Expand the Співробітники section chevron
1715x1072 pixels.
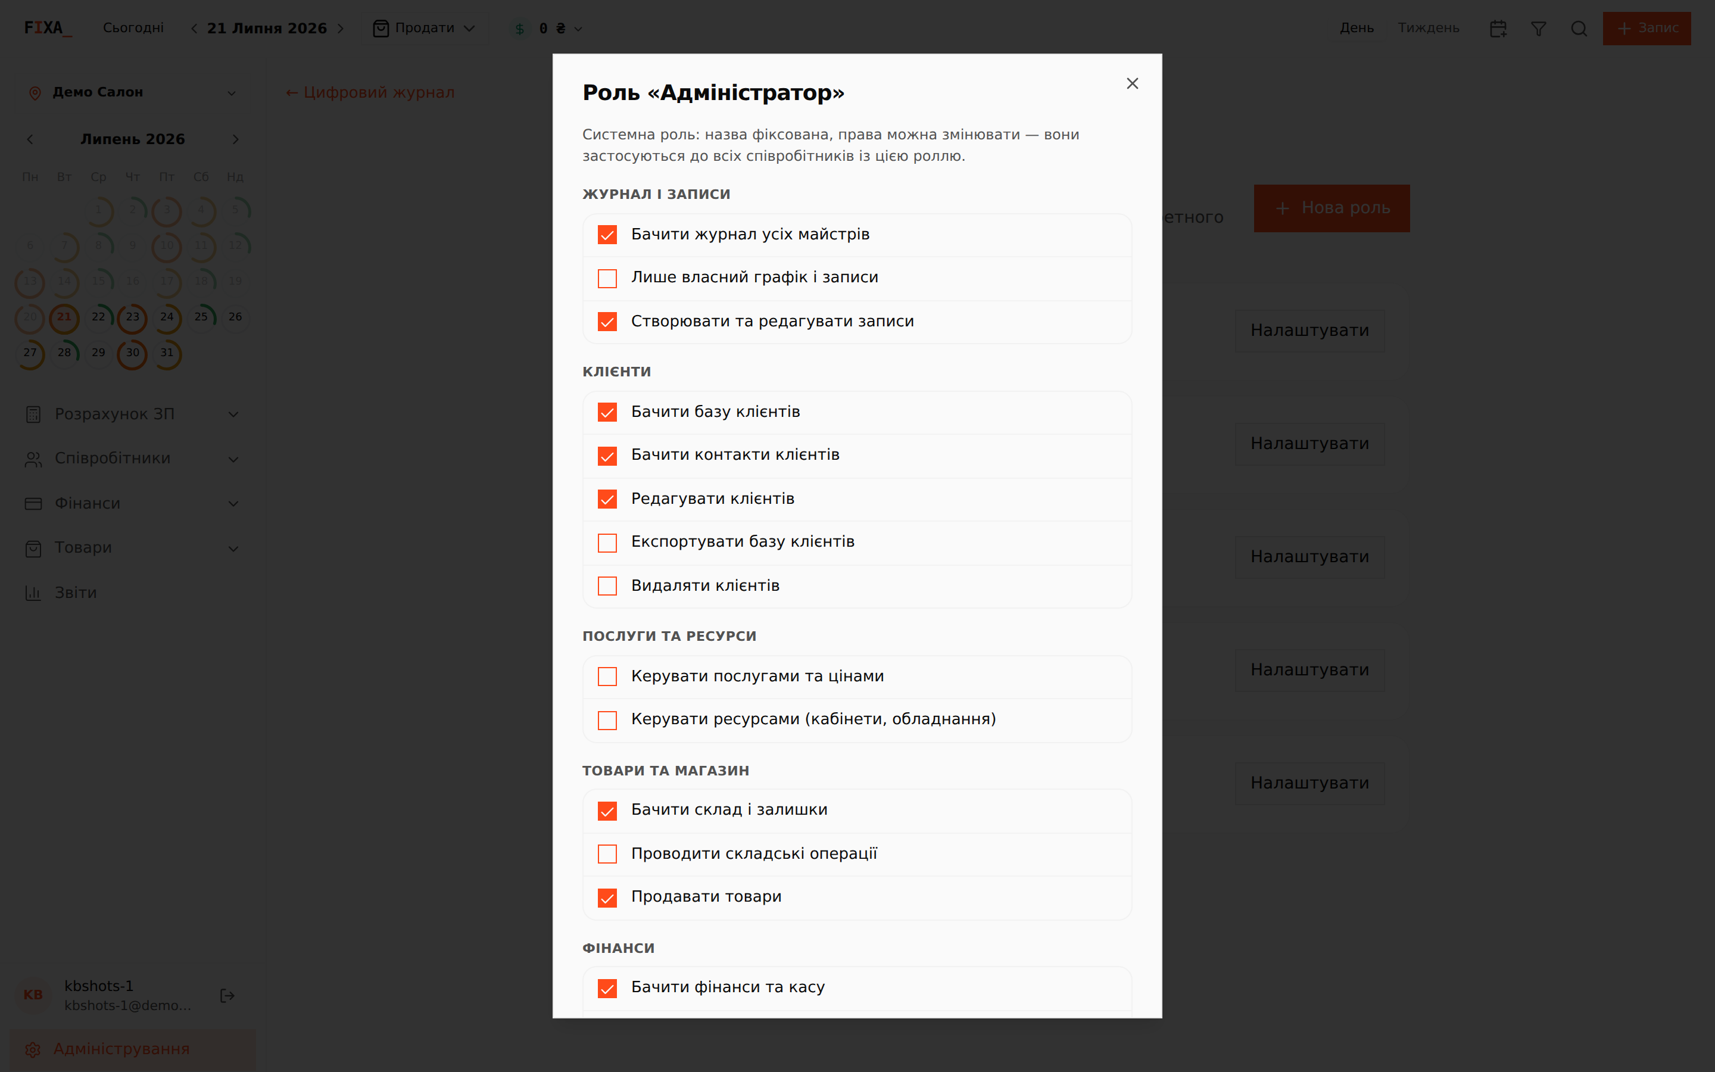coord(233,459)
